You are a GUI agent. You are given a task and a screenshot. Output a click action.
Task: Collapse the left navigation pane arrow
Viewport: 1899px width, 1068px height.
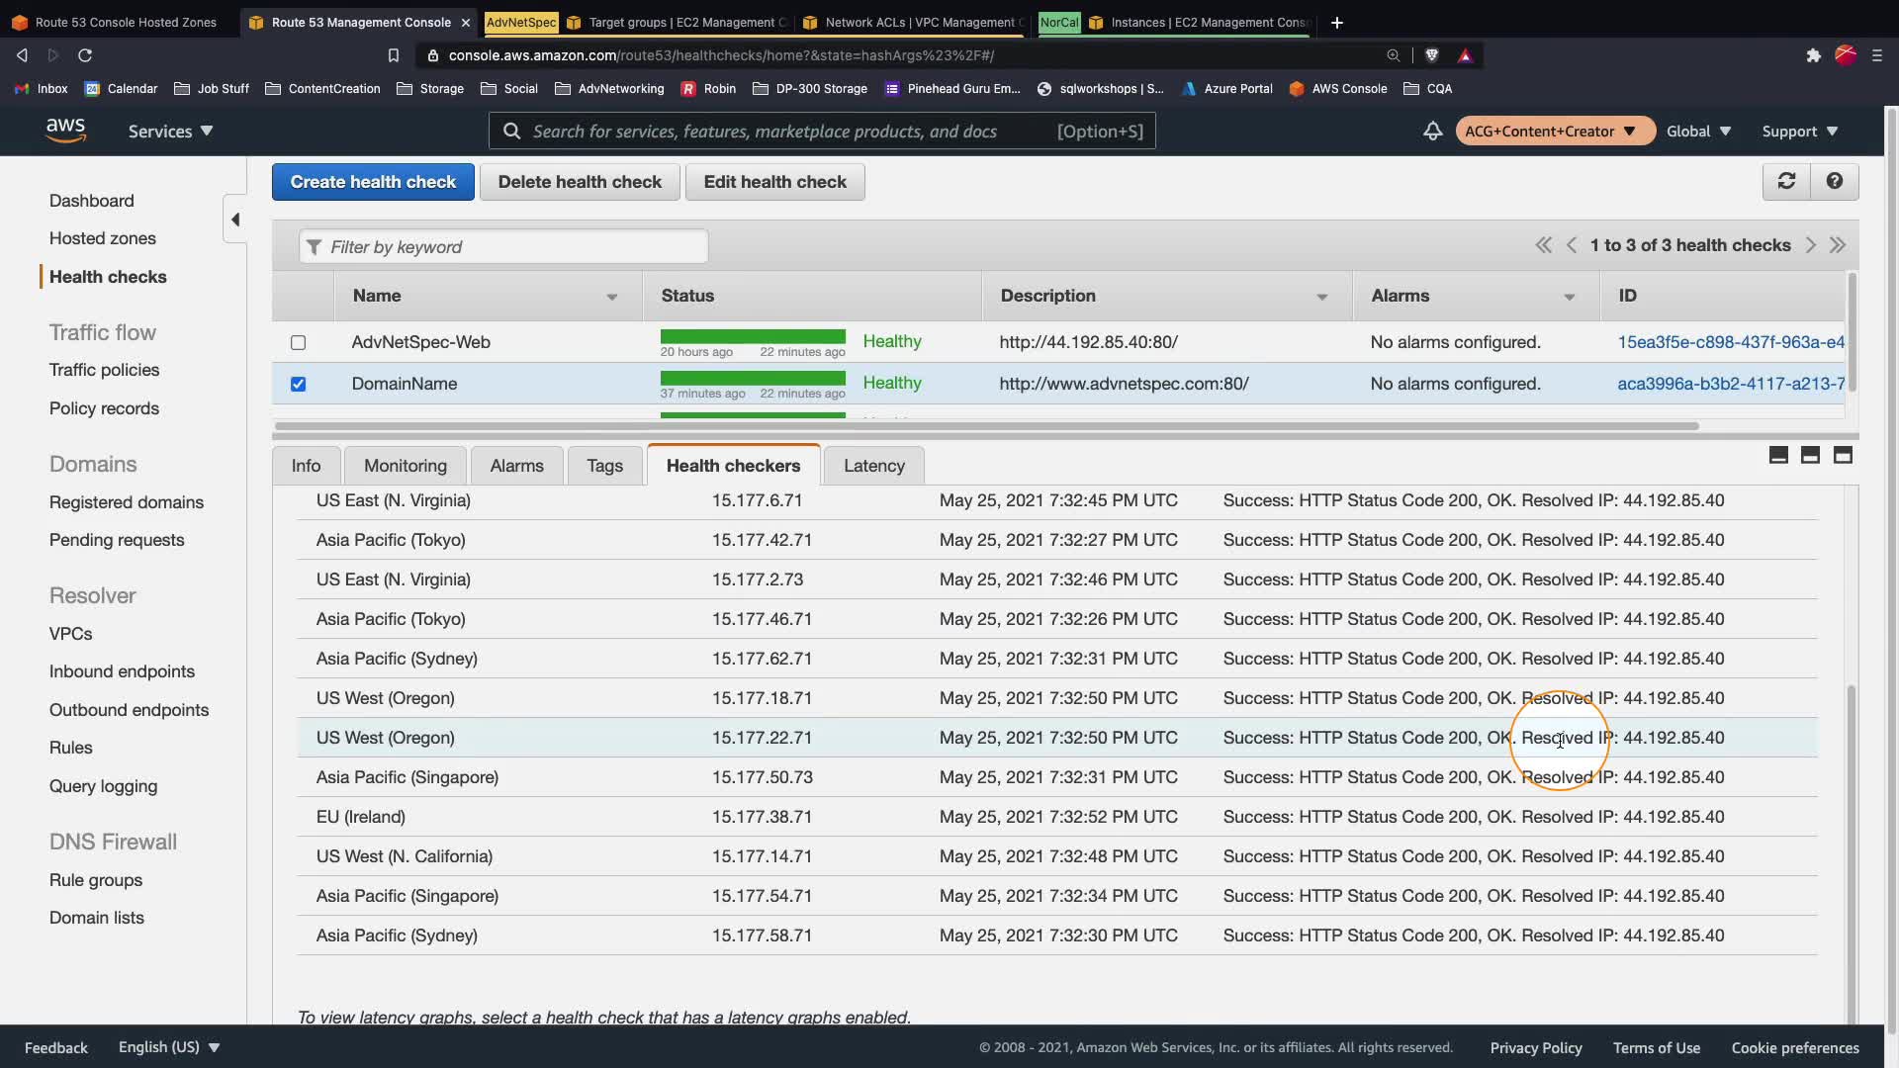[235, 220]
